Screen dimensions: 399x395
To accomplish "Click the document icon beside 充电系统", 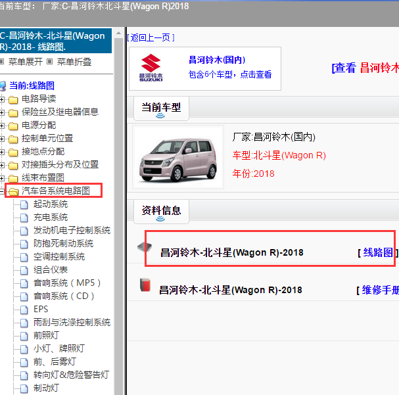I will coord(24,218).
